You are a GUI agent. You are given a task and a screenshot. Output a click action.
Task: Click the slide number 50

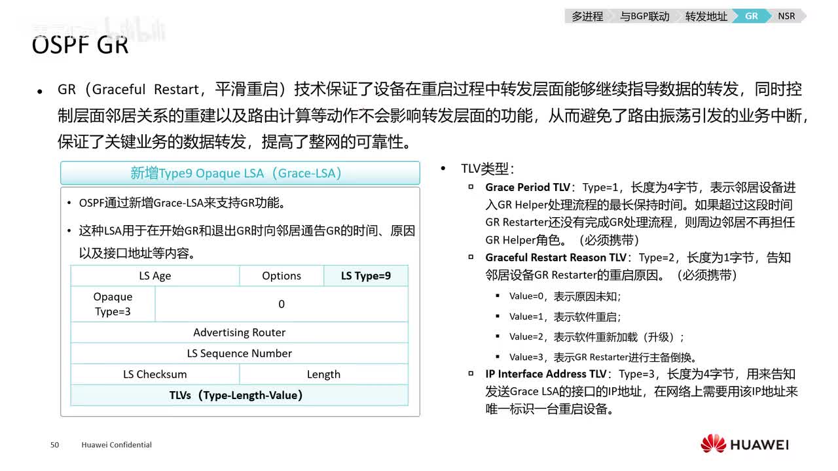pos(55,445)
